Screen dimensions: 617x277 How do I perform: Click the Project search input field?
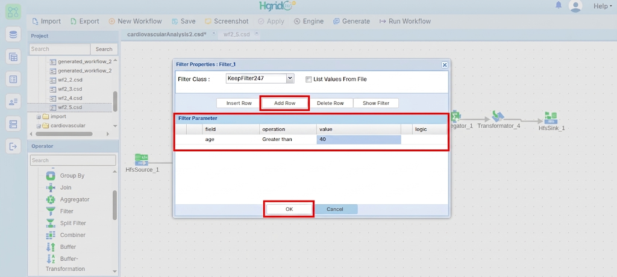pos(60,49)
